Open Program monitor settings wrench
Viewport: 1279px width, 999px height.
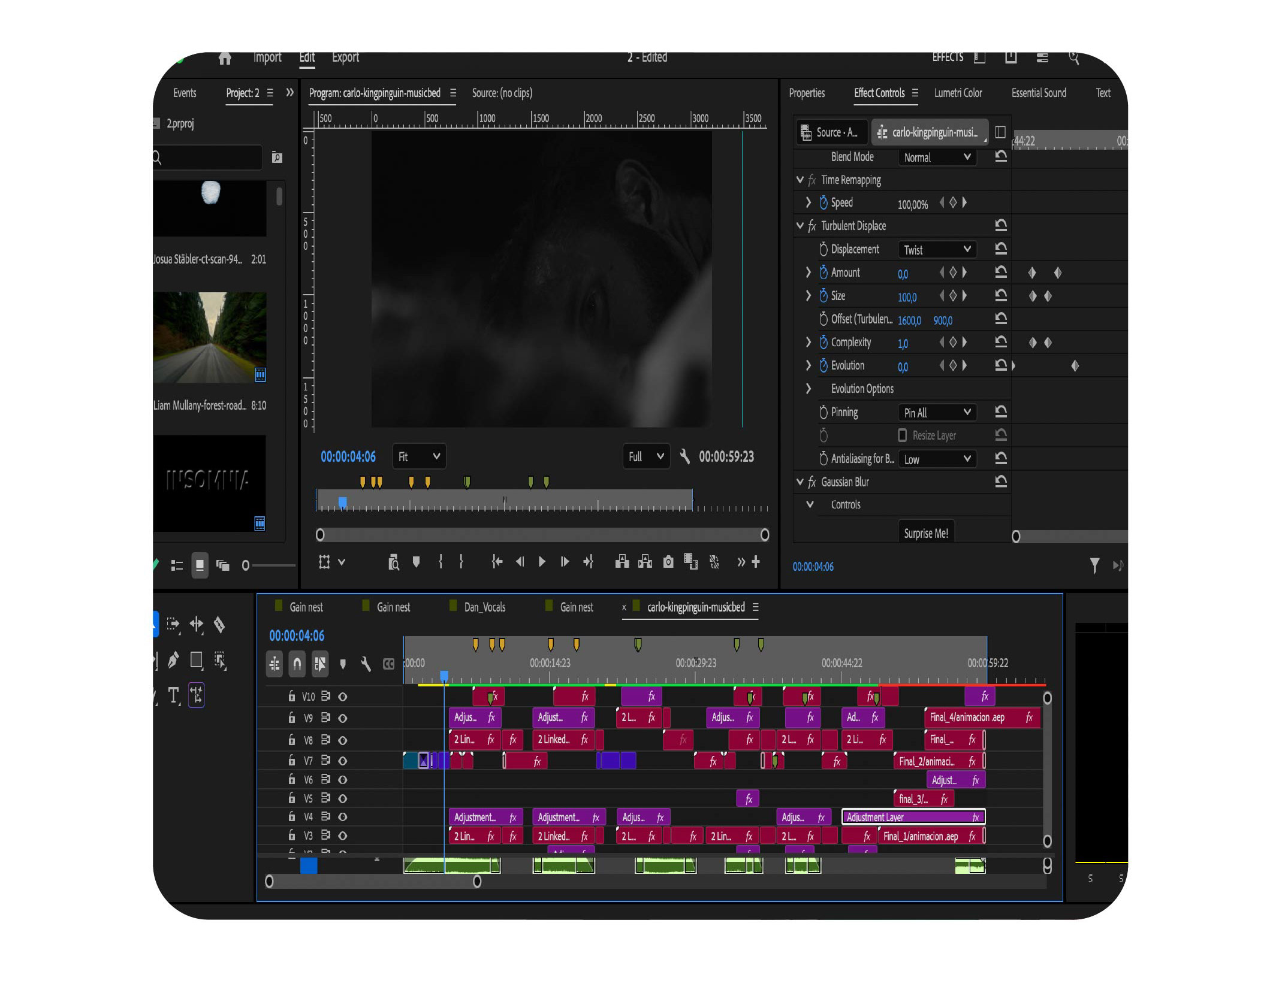[x=684, y=456]
